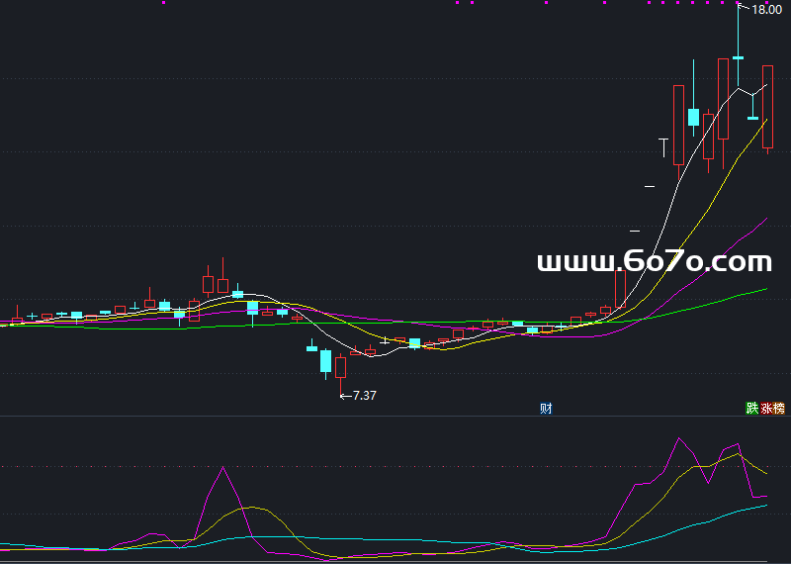
Task: Click the right end of green moving average line
Action: 766,289
